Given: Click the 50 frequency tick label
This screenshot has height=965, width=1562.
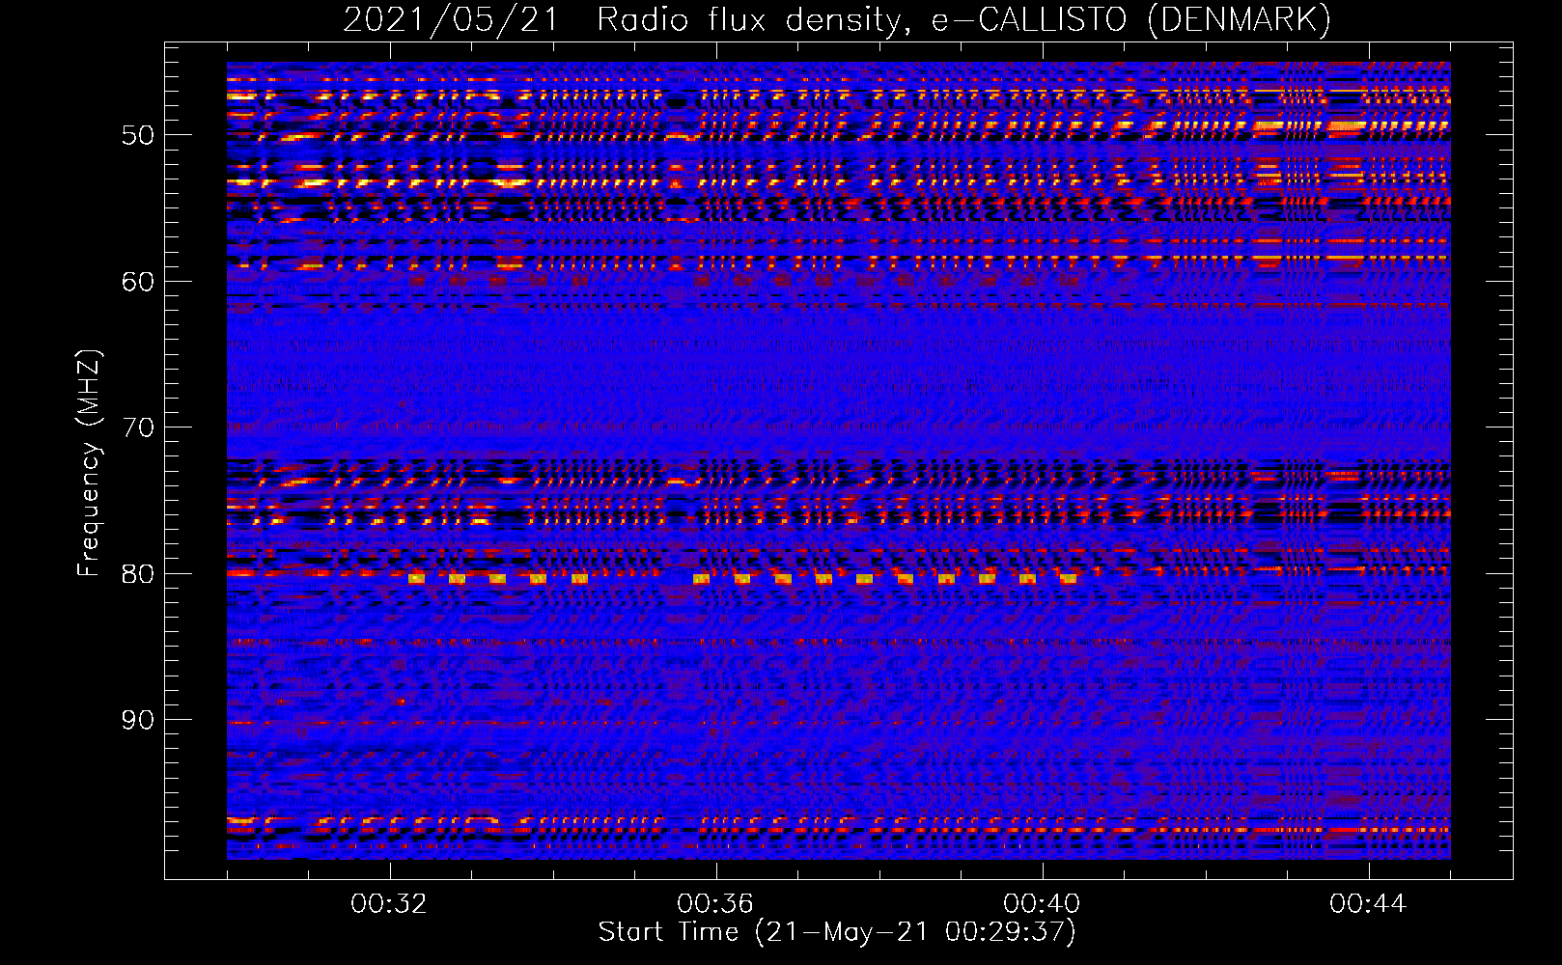Looking at the screenshot, I should click(138, 135).
